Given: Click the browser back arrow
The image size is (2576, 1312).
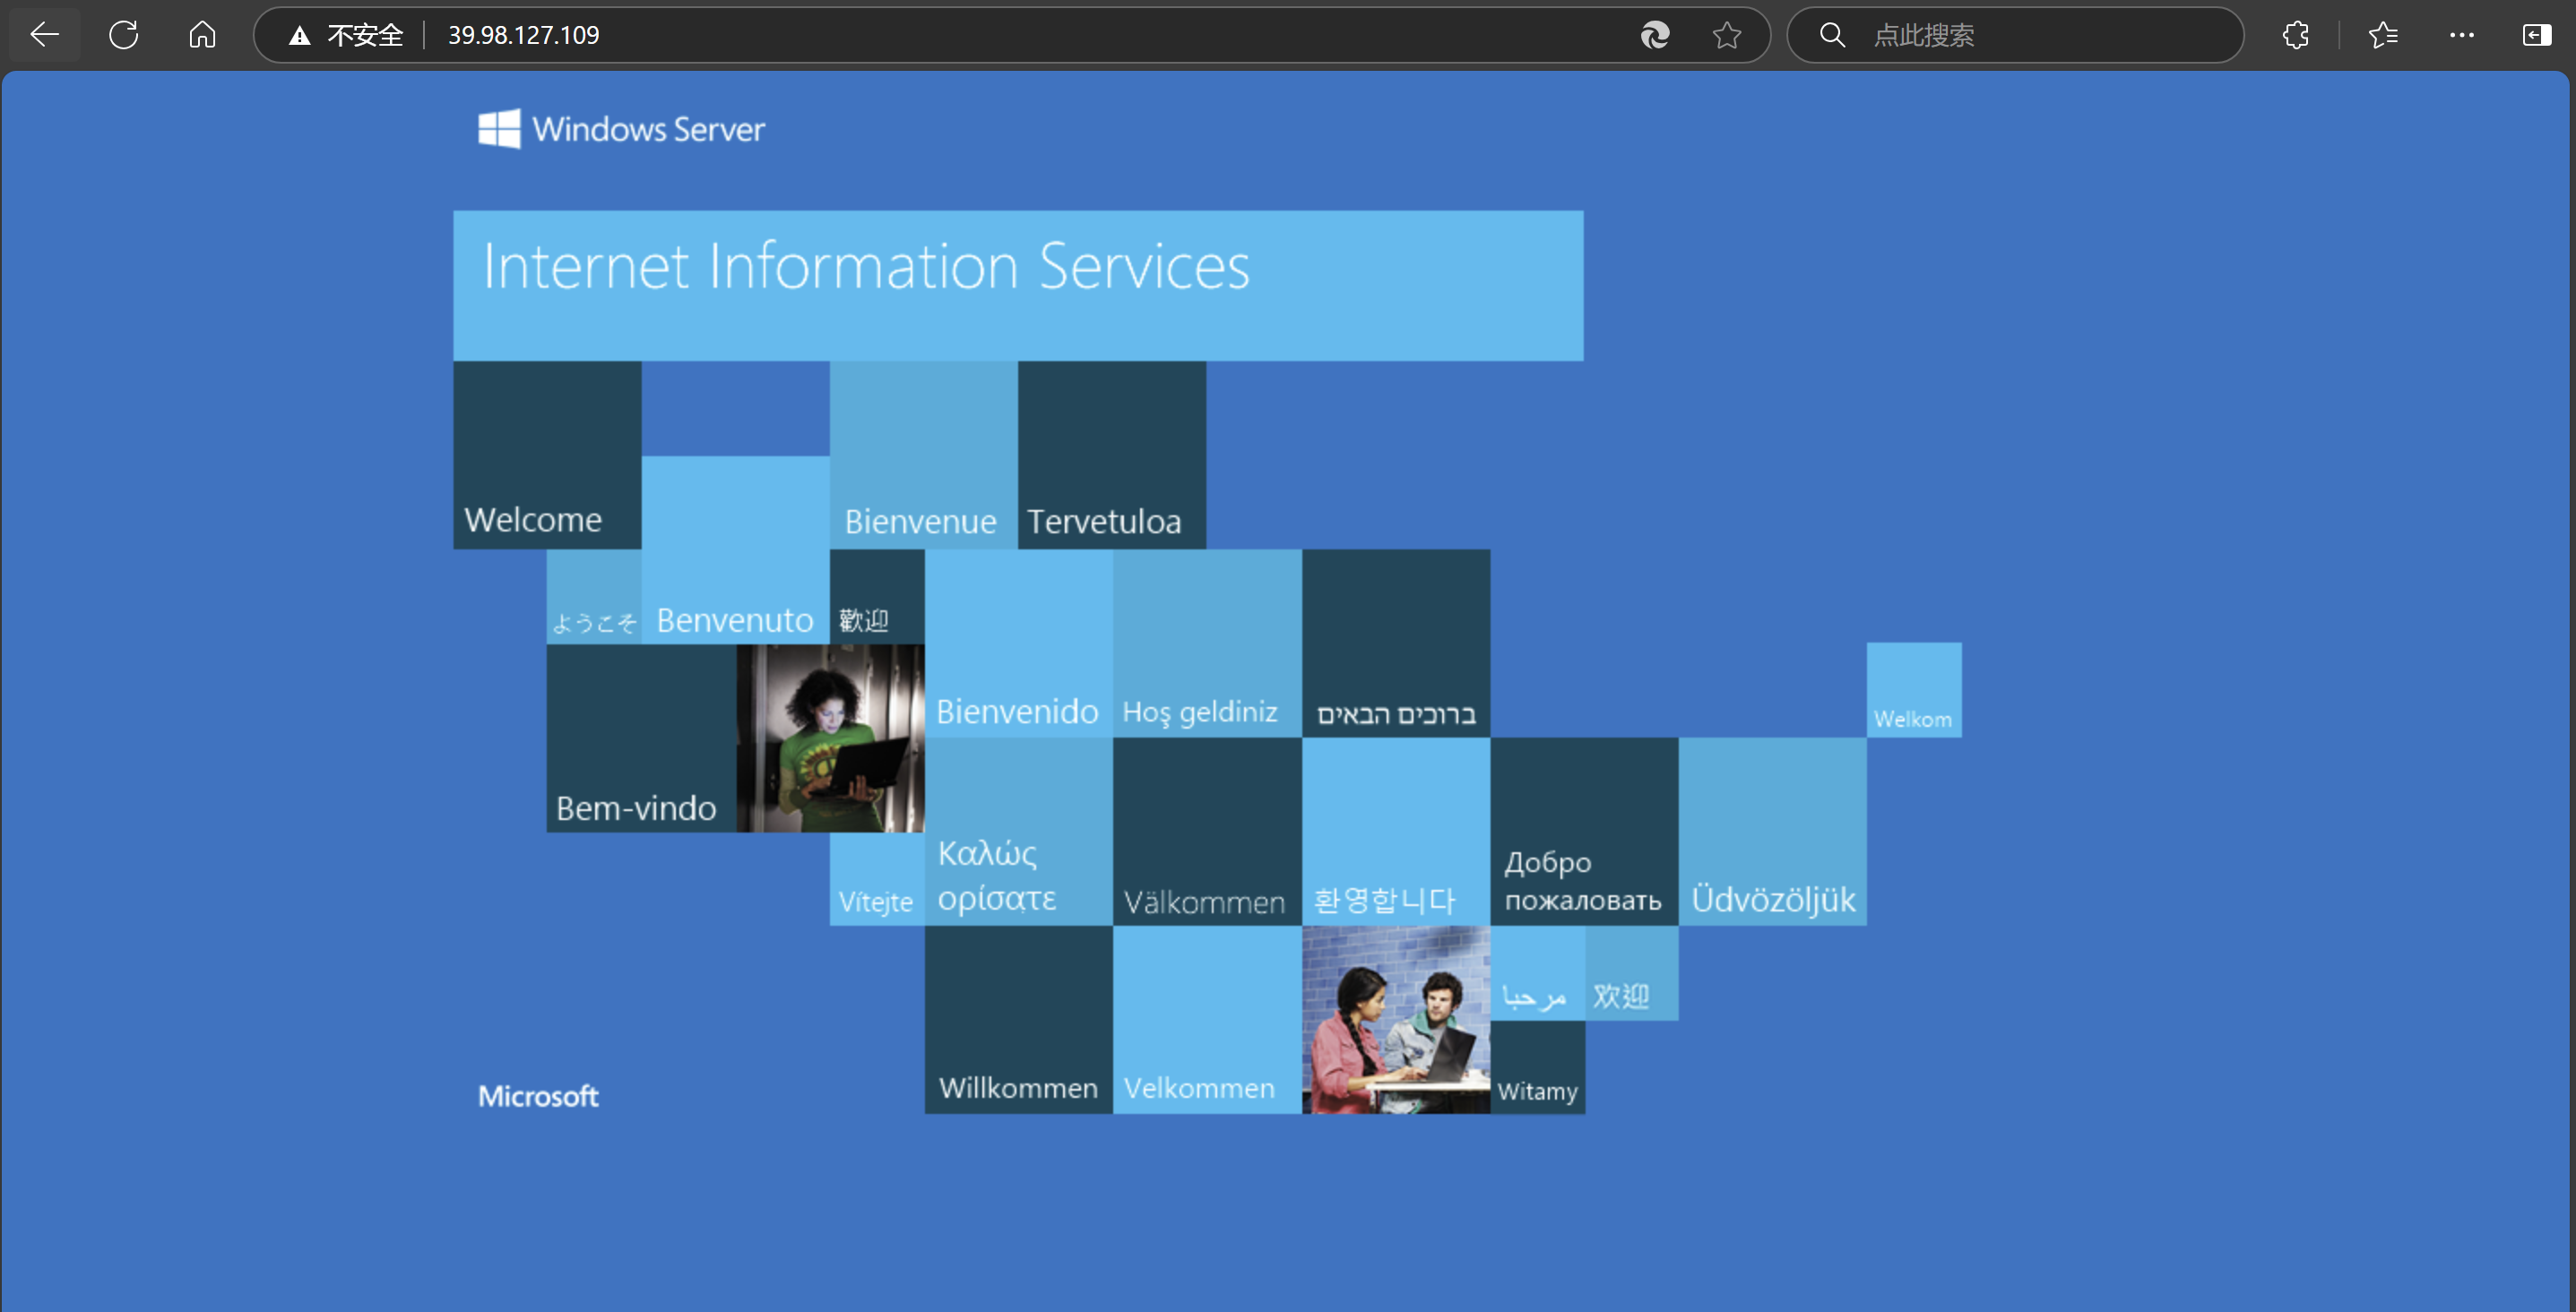Looking at the screenshot, I should pyautogui.click(x=44, y=35).
